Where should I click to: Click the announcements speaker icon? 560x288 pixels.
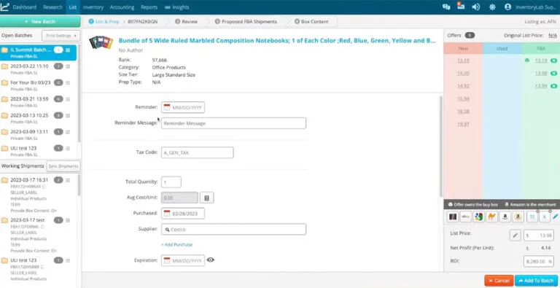coord(475,7)
